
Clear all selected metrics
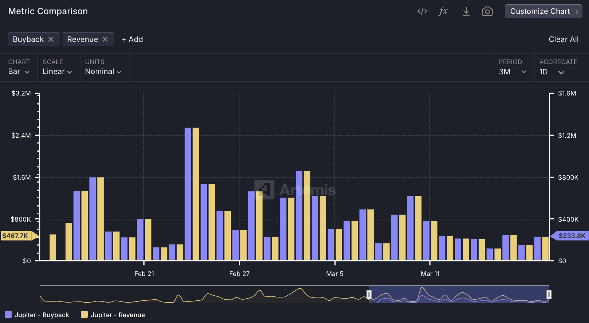[x=564, y=39]
